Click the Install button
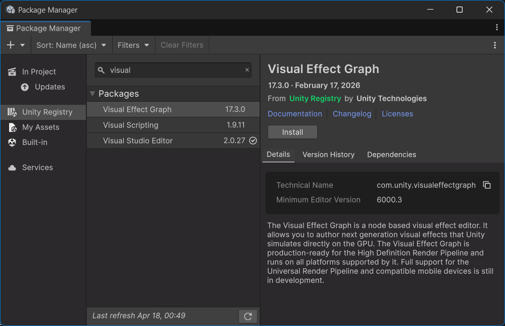505x326 pixels. coord(292,132)
